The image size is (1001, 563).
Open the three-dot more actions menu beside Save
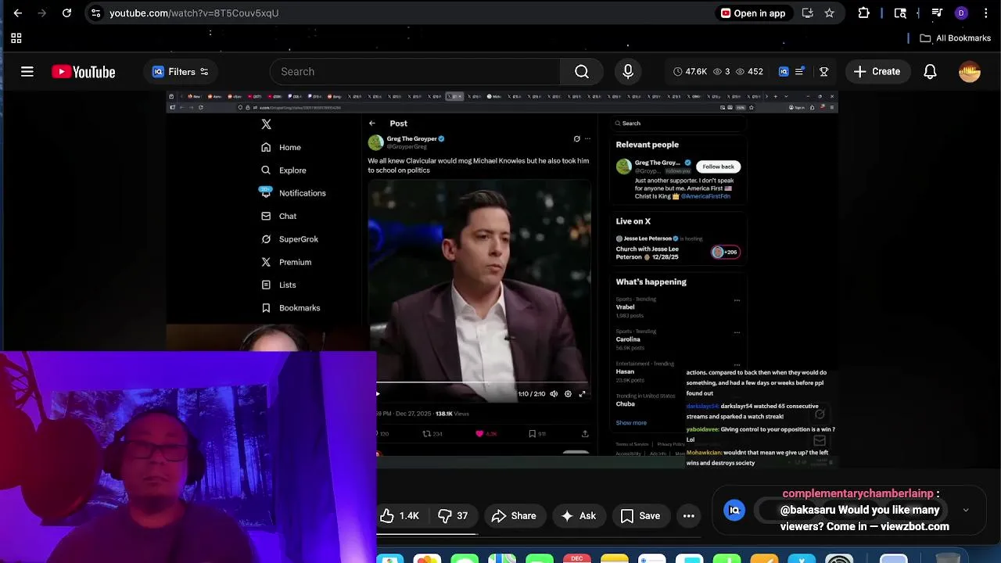[x=689, y=516]
